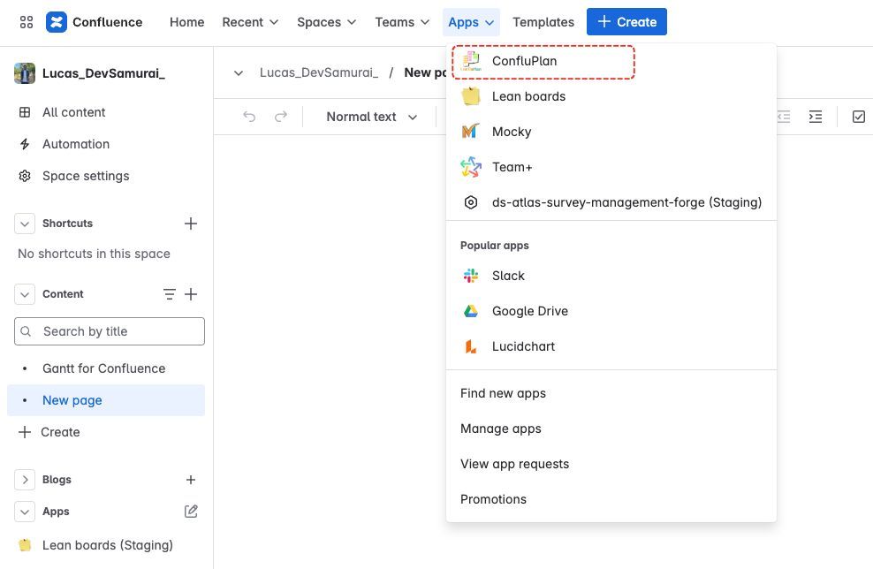Click the Search by title field
The image size is (873, 569).
coord(110,331)
